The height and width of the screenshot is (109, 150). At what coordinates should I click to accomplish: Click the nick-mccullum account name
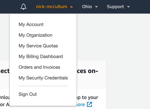tap(52, 7)
